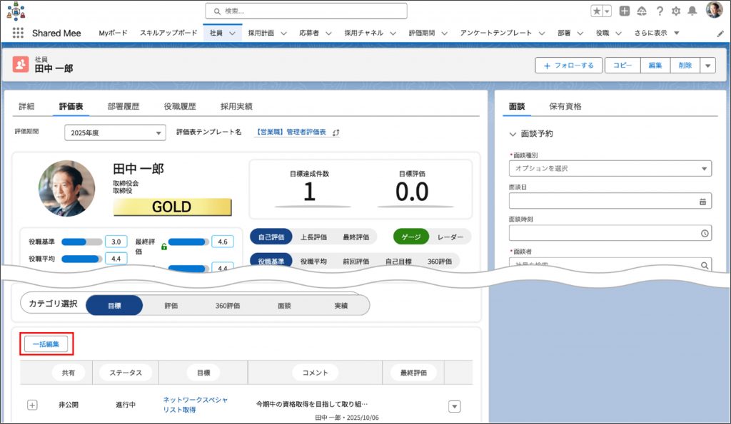Open the 面談種別 option picklist
Viewport: 731px width, 424px height.
[x=610, y=169]
